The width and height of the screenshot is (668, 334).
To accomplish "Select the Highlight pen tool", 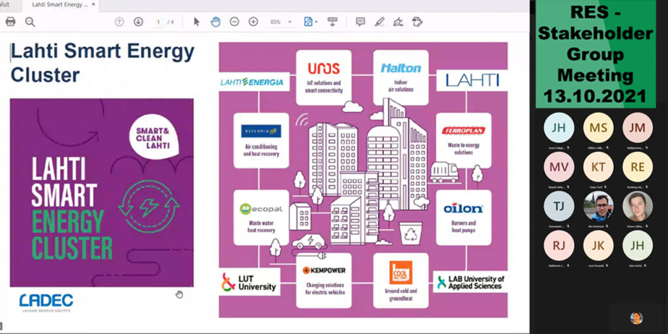I will click(380, 22).
